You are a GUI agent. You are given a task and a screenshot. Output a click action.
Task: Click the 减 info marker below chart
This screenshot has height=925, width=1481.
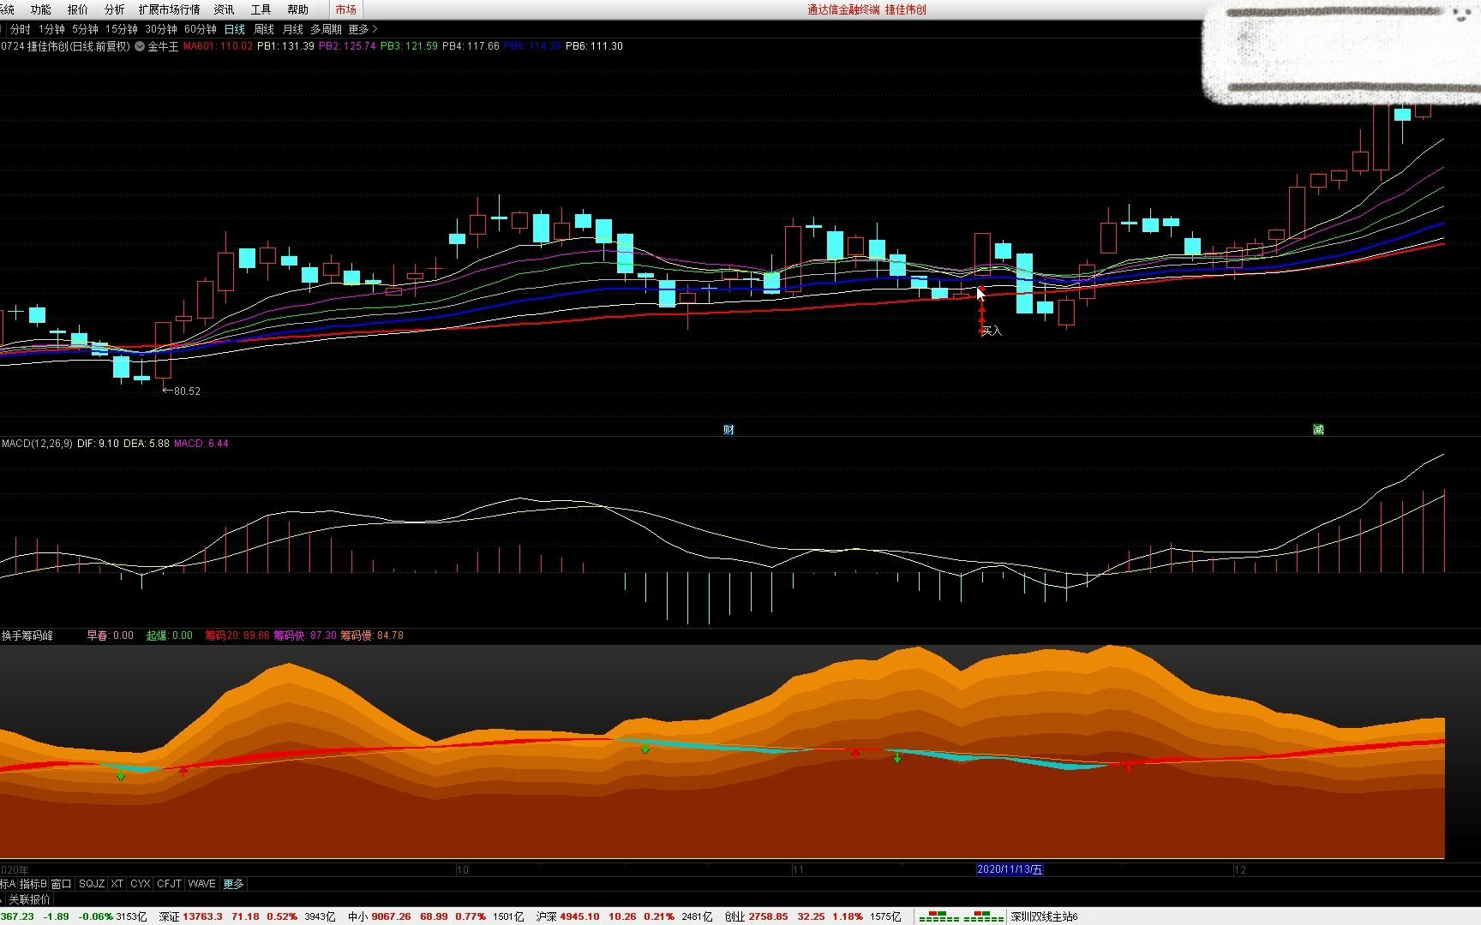point(1318,430)
